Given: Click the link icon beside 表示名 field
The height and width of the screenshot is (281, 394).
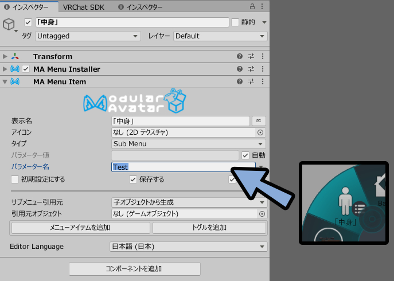Looking at the screenshot, I should (259, 121).
